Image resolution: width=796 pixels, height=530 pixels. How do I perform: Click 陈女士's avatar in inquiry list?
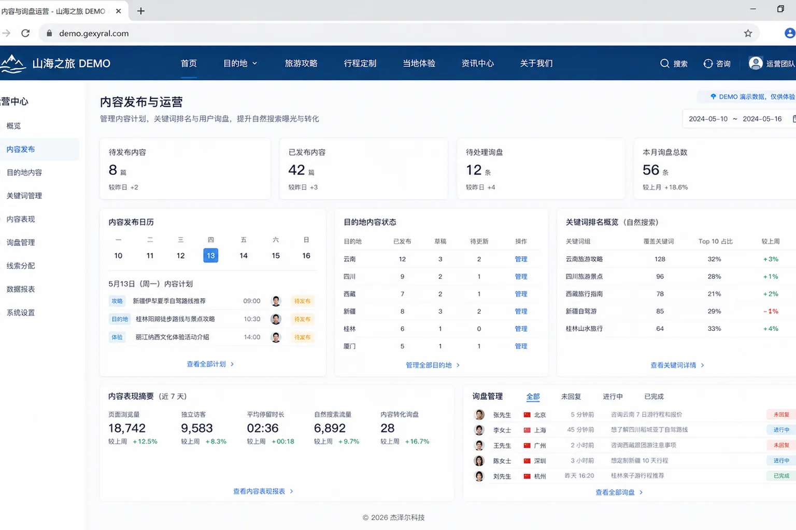[479, 461]
